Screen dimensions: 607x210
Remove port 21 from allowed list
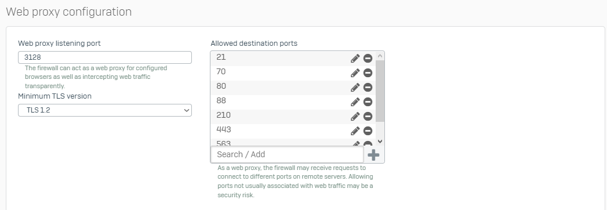click(368, 59)
